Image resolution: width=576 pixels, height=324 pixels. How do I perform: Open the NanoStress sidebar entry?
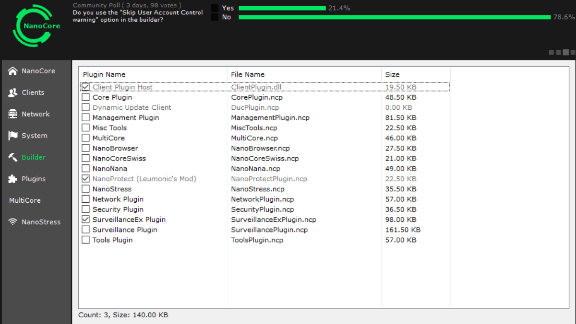point(36,222)
